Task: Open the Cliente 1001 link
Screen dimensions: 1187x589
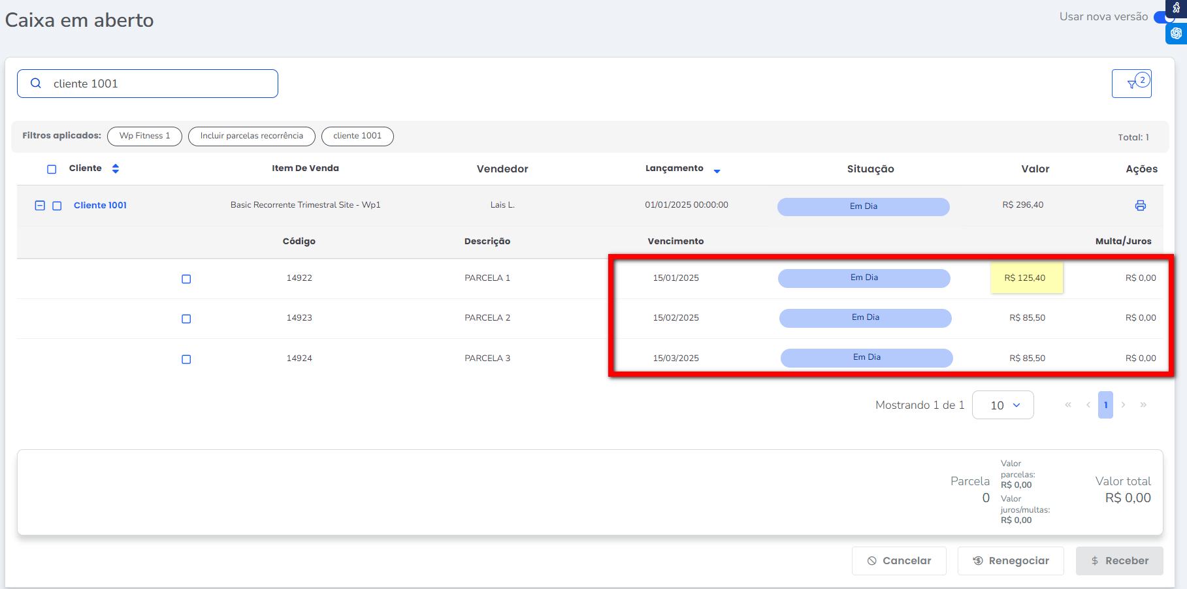Action: pos(100,205)
